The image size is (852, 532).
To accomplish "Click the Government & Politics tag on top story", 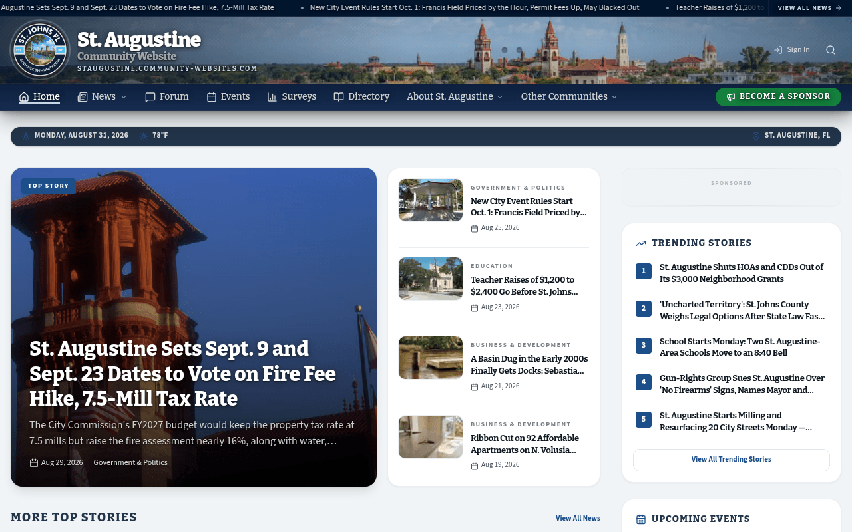I will [130, 463].
